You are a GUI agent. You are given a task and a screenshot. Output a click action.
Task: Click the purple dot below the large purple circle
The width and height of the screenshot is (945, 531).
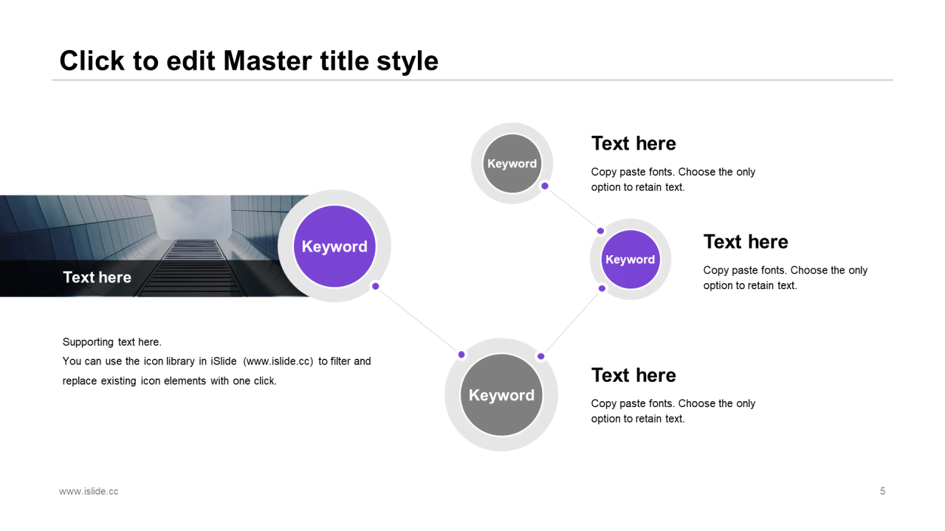(375, 286)
